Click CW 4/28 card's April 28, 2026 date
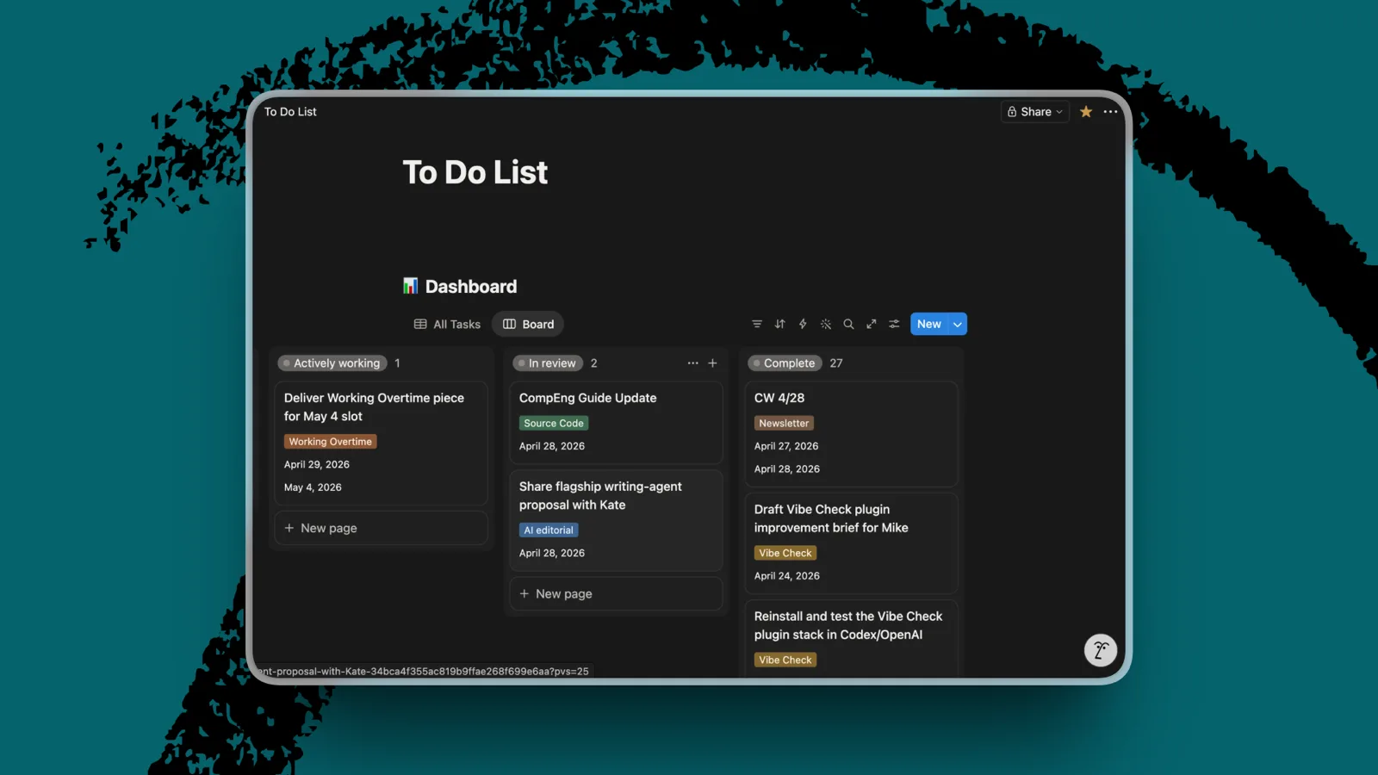Viewport: 1378px width, 775px height. click(787, 469)
